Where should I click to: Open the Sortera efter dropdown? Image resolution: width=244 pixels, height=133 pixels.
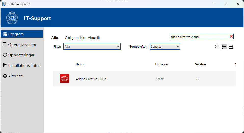[x=165, y=47]
